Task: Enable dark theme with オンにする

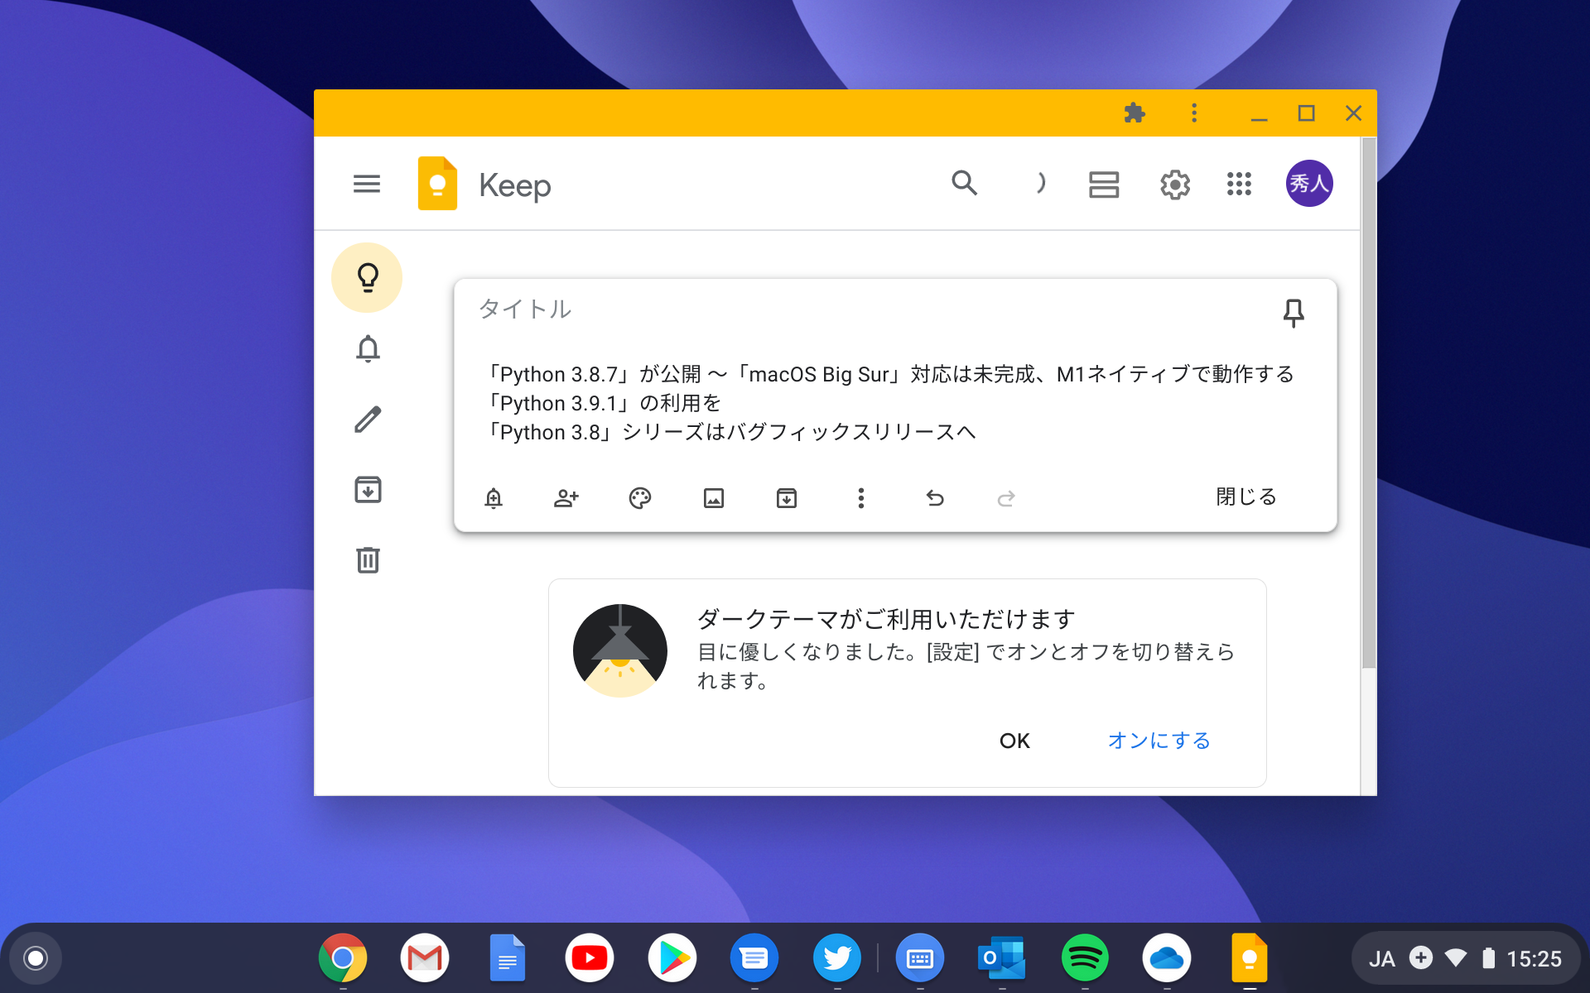Action: (1158, 741)
